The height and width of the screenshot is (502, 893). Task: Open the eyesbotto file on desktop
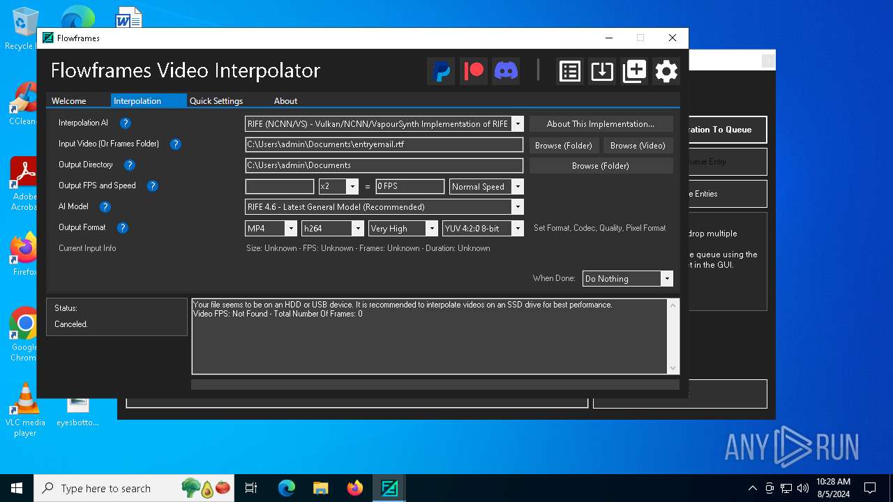coord(78,411)
